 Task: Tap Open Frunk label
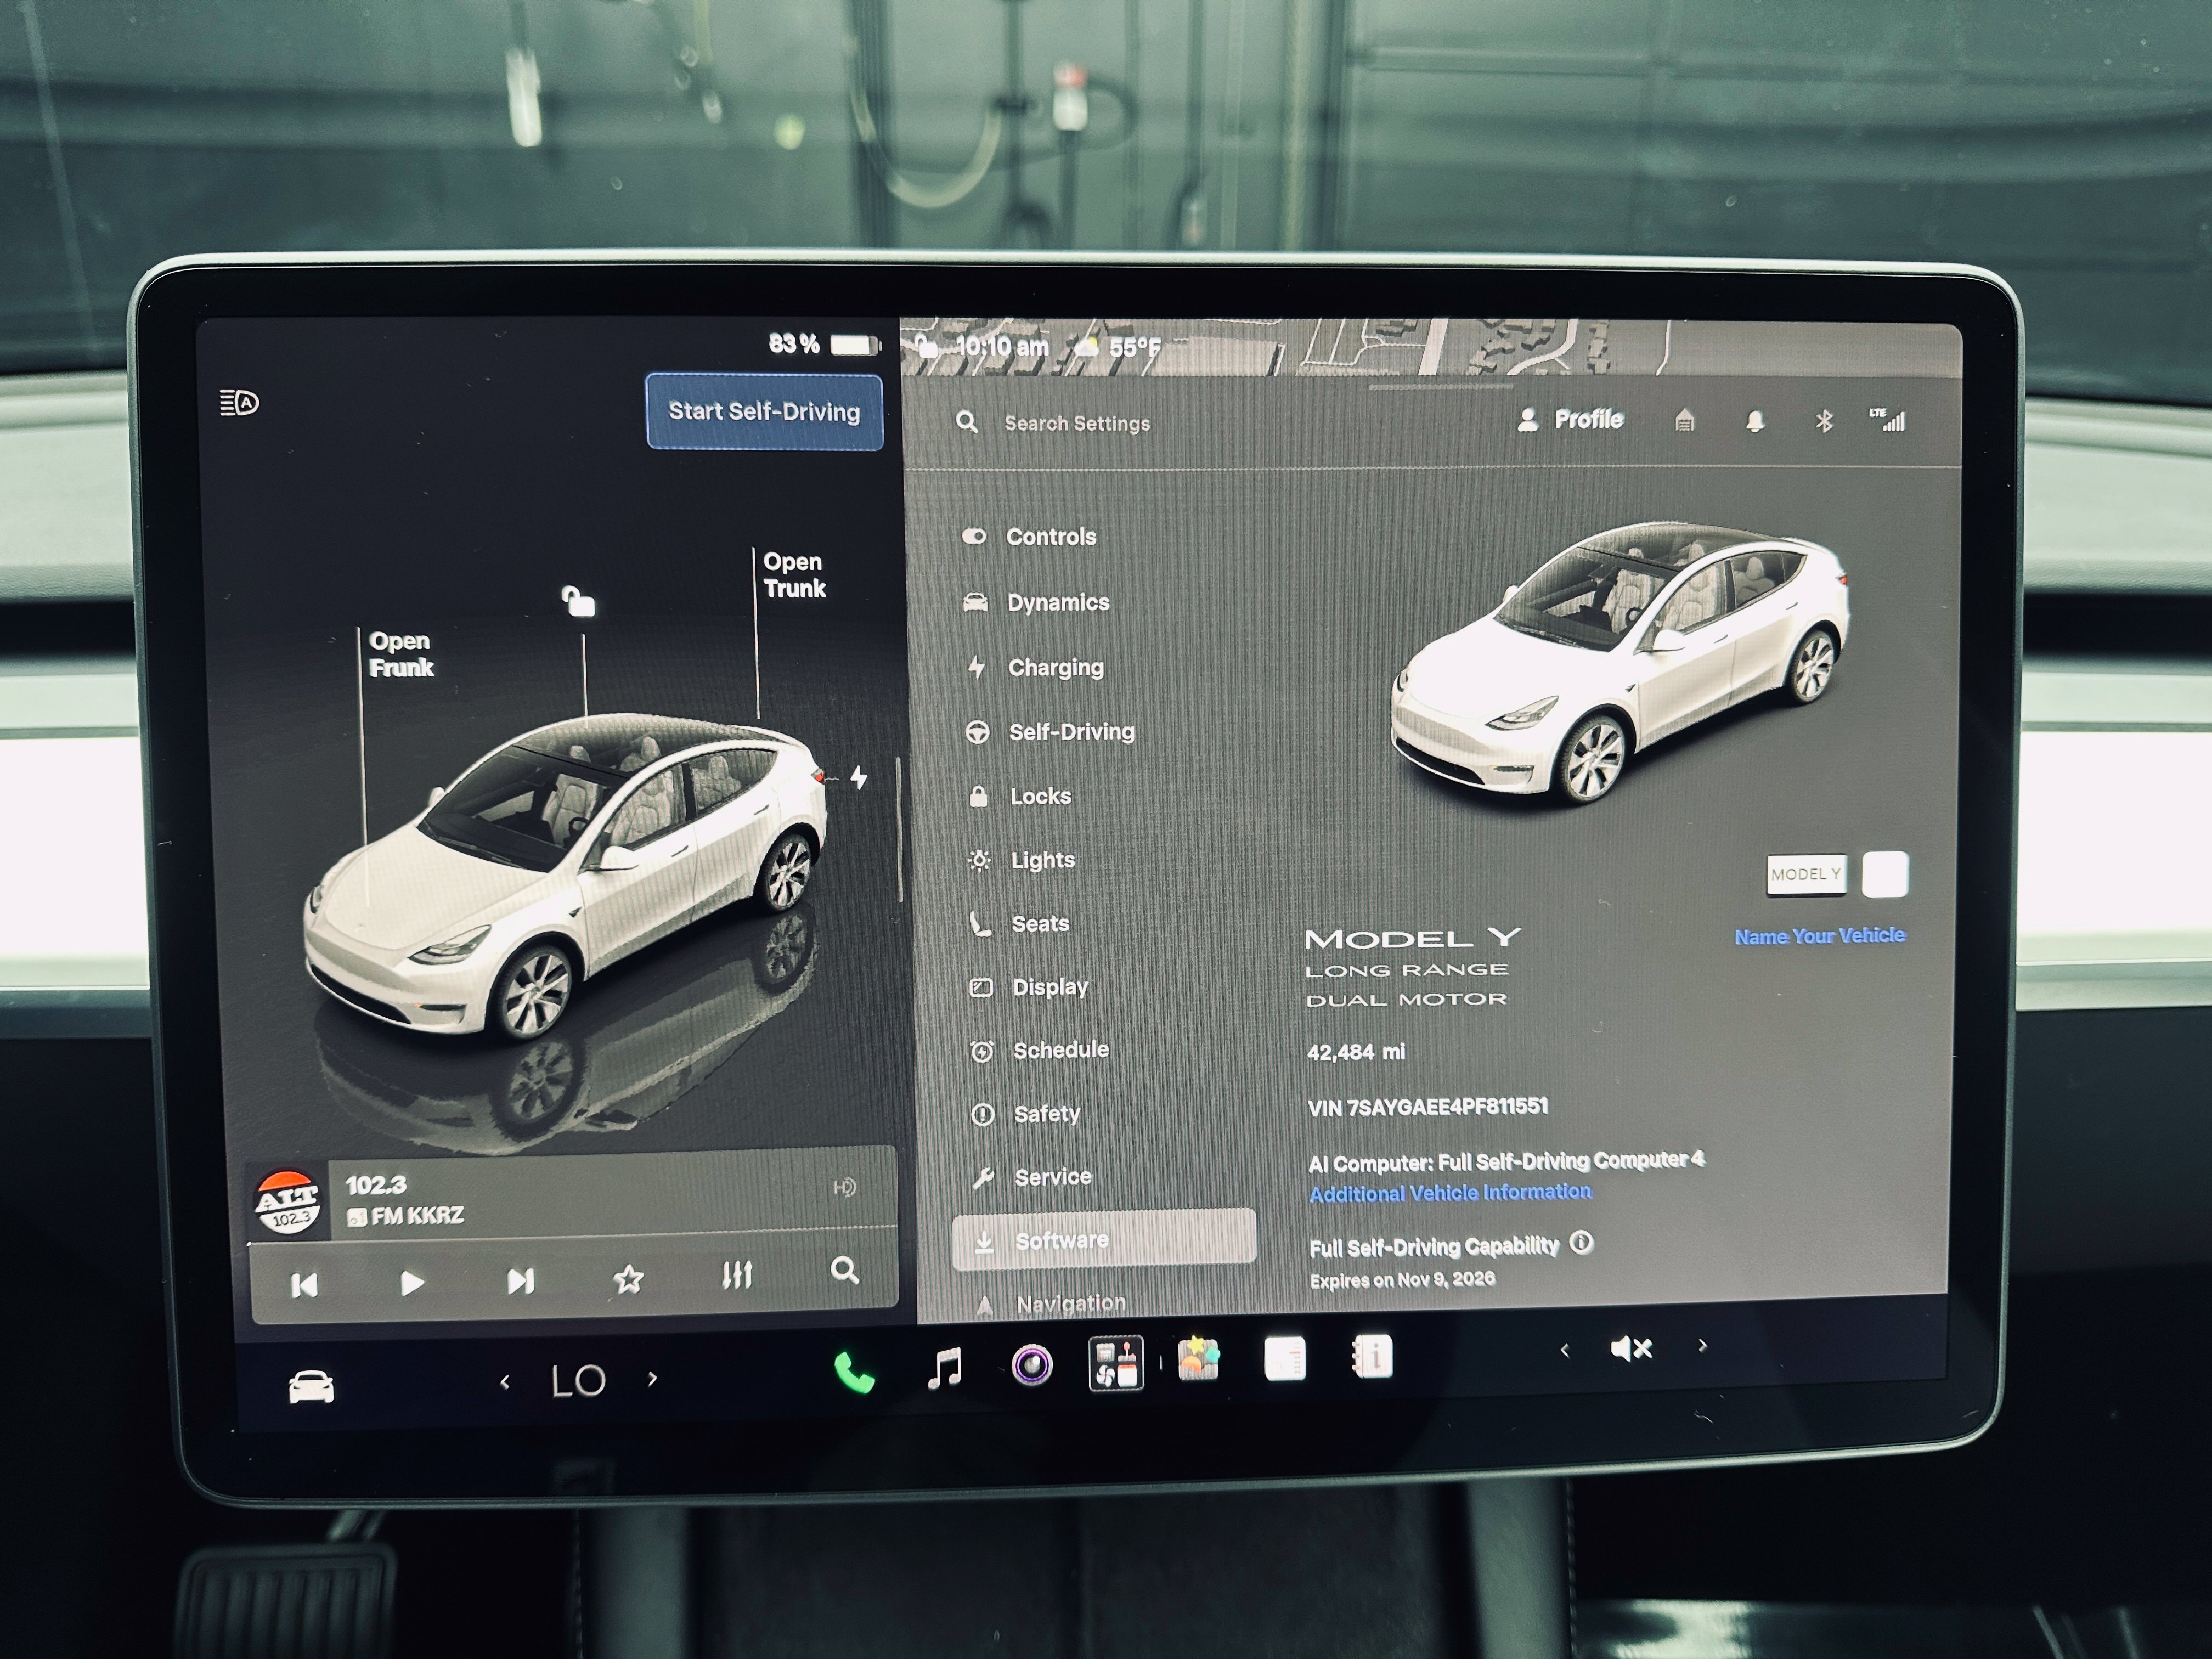point(400,654)
